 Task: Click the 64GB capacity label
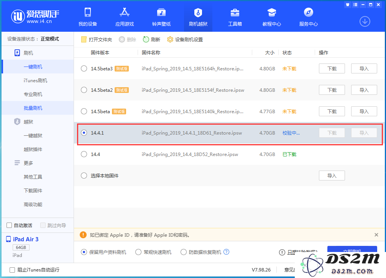[21, 247]
